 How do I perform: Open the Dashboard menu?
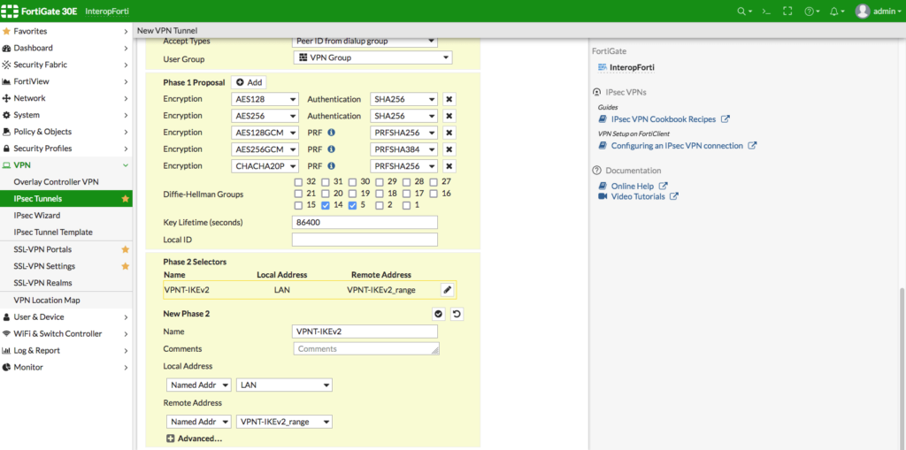pos(65,48)
